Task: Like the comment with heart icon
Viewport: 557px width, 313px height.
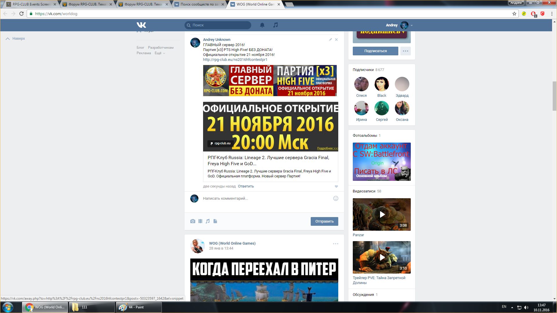Action: click(336, 186)
